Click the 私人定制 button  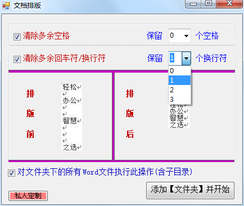pyautogui.click(x=28, y=196)
